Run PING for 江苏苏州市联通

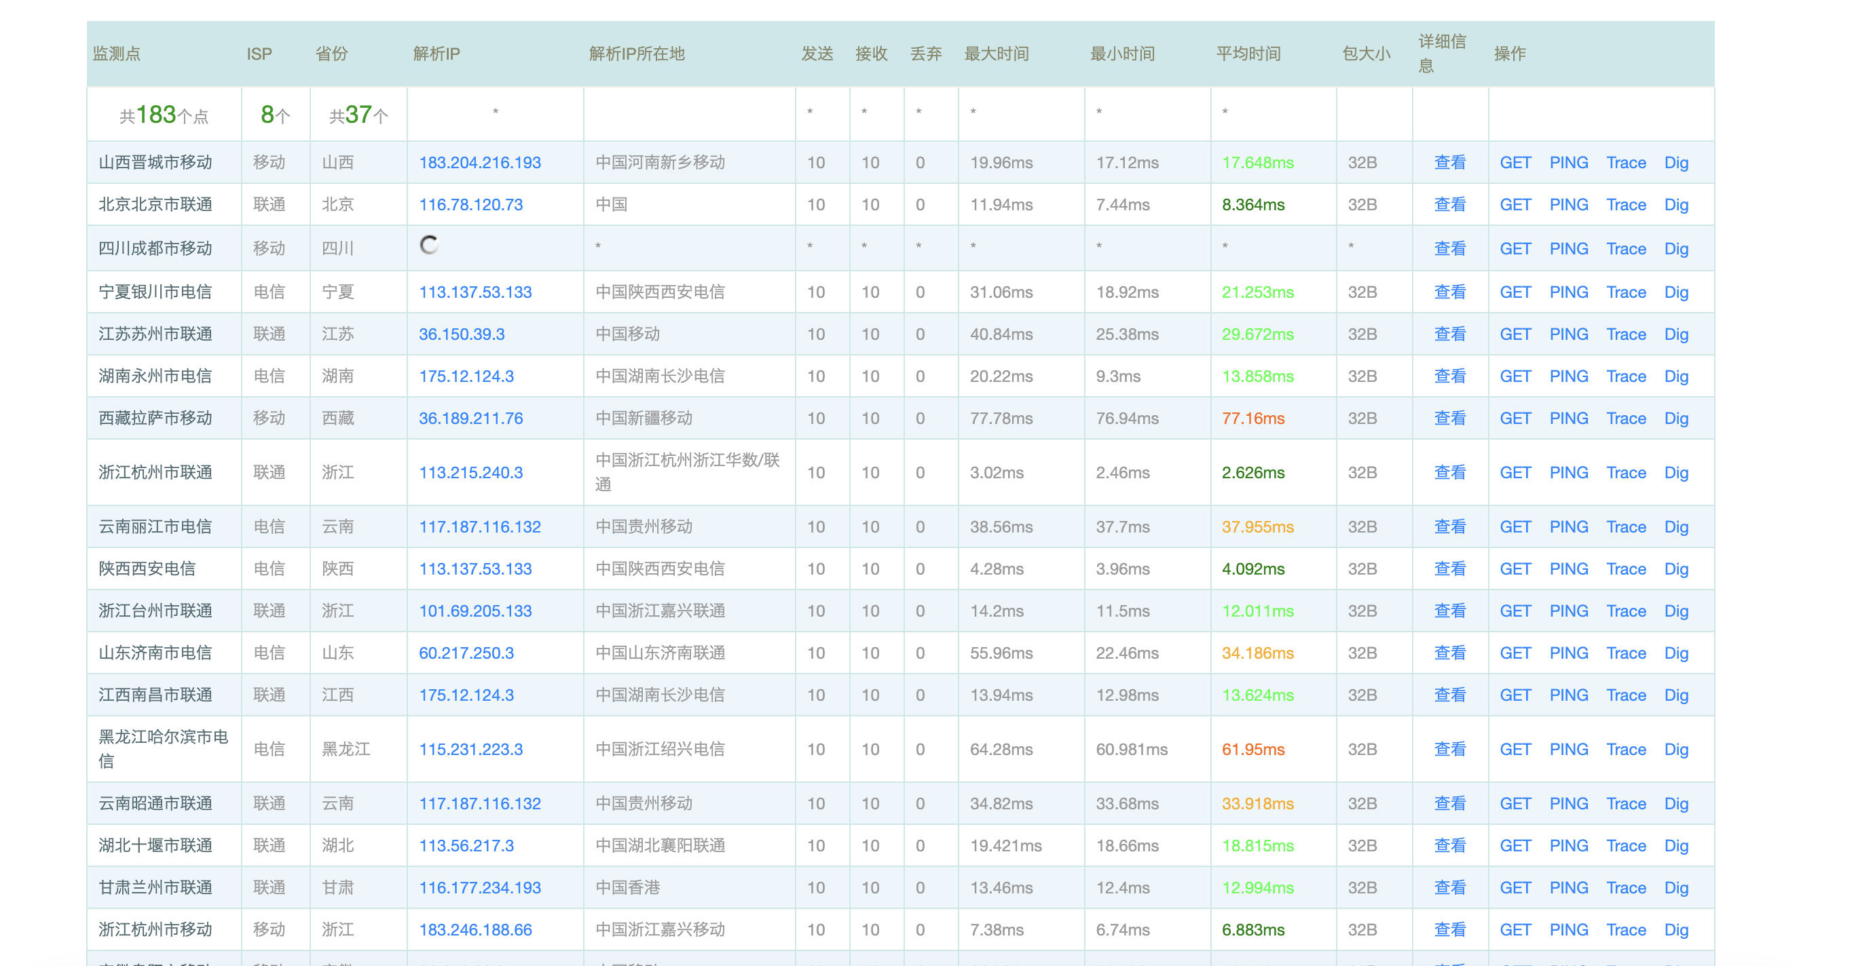point(1568,334)
